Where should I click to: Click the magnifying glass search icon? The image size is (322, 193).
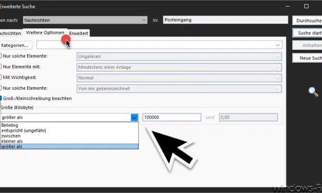pos(313,92)
